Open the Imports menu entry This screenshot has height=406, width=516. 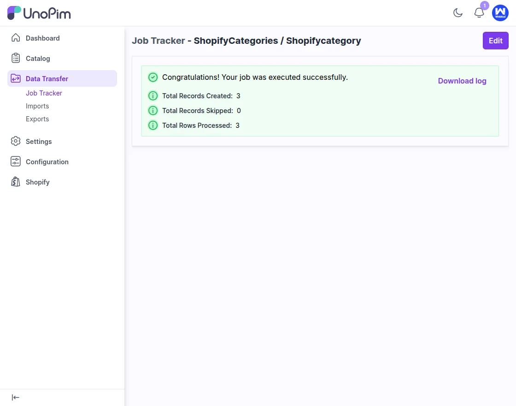(x=37, y=106)
